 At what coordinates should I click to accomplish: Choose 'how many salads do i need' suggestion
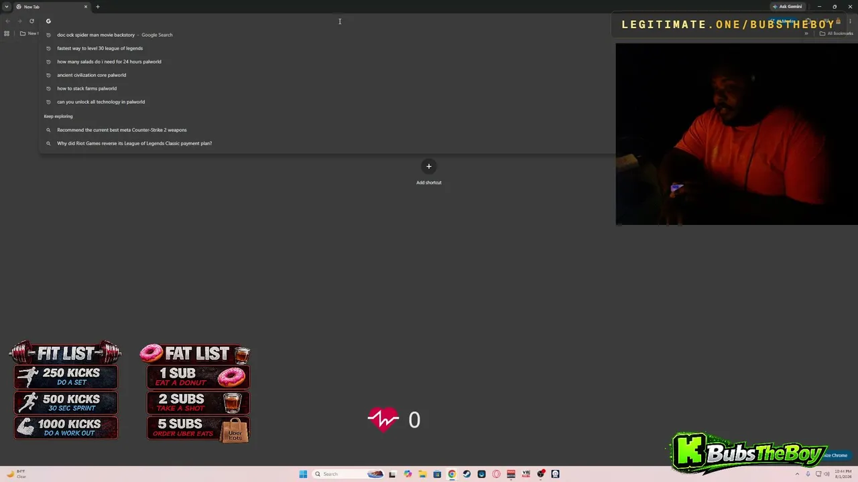pyautogui.click(x=327, y=62)
